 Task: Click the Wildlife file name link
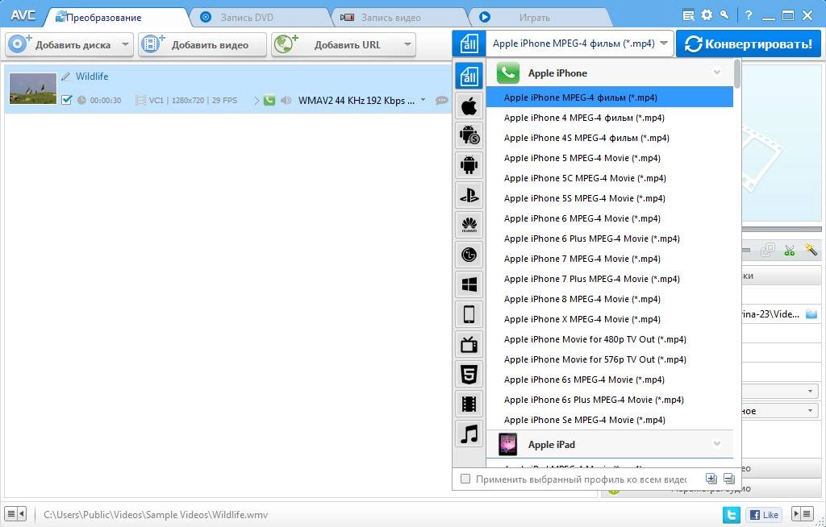pos(92,77)
